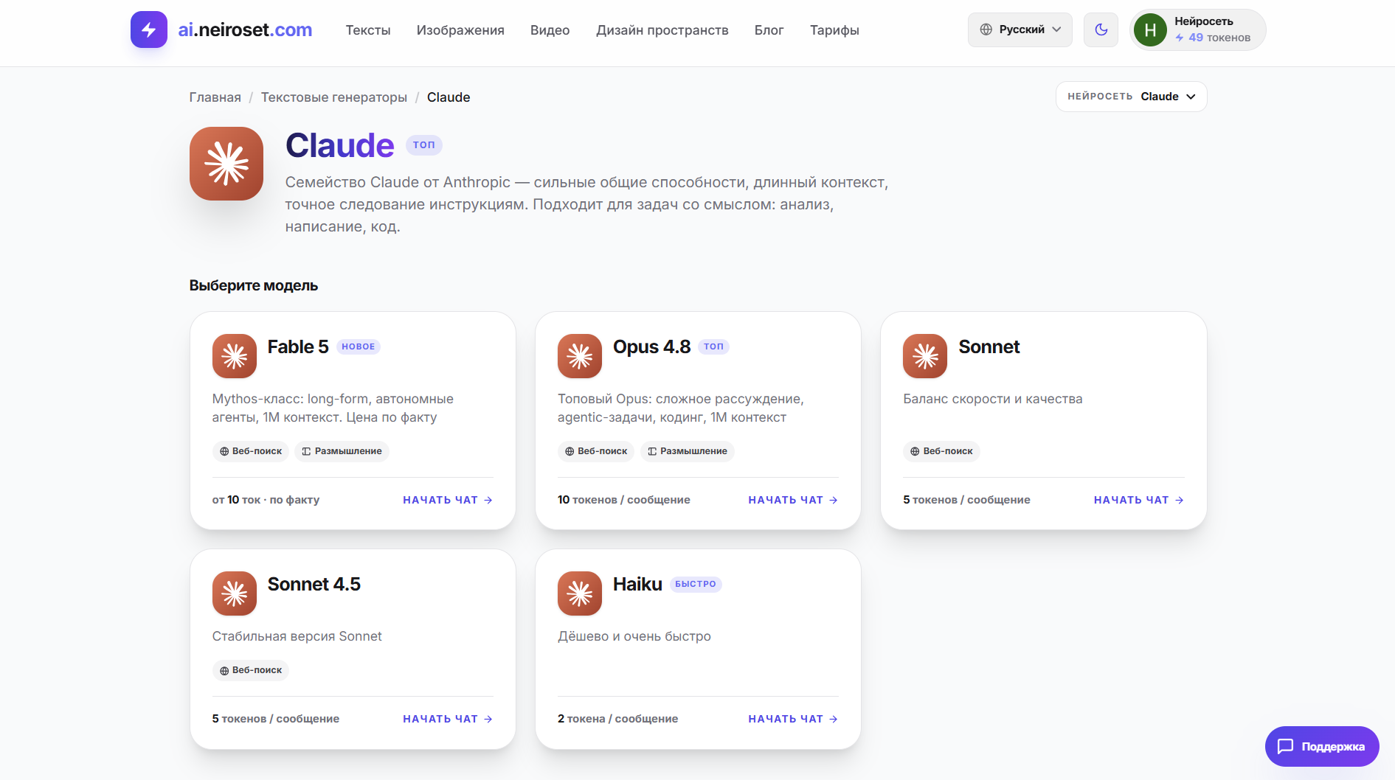Click the НОВОЕ badge beside Fable 5
The image size is (1395, 780).
tap(358, 347)
